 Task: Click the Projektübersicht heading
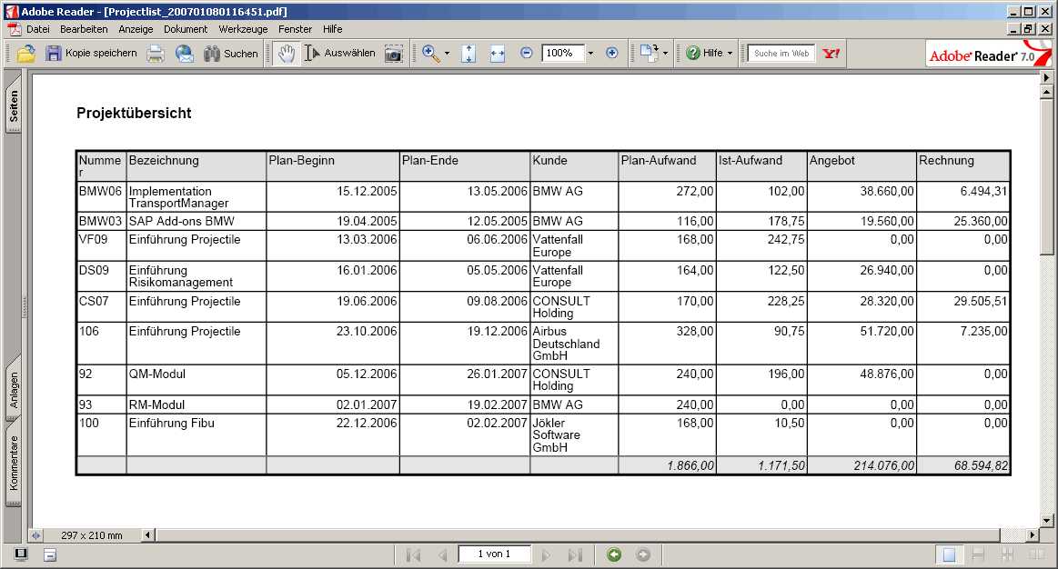pyautogui.click(x=135, y=113)
